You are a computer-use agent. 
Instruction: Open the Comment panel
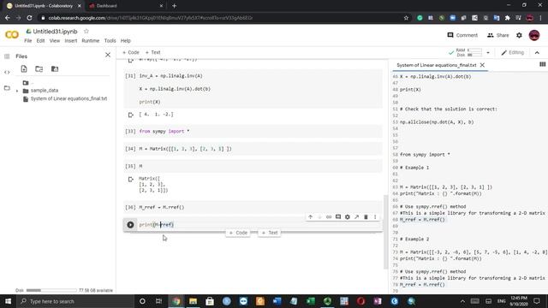[462, 35]
